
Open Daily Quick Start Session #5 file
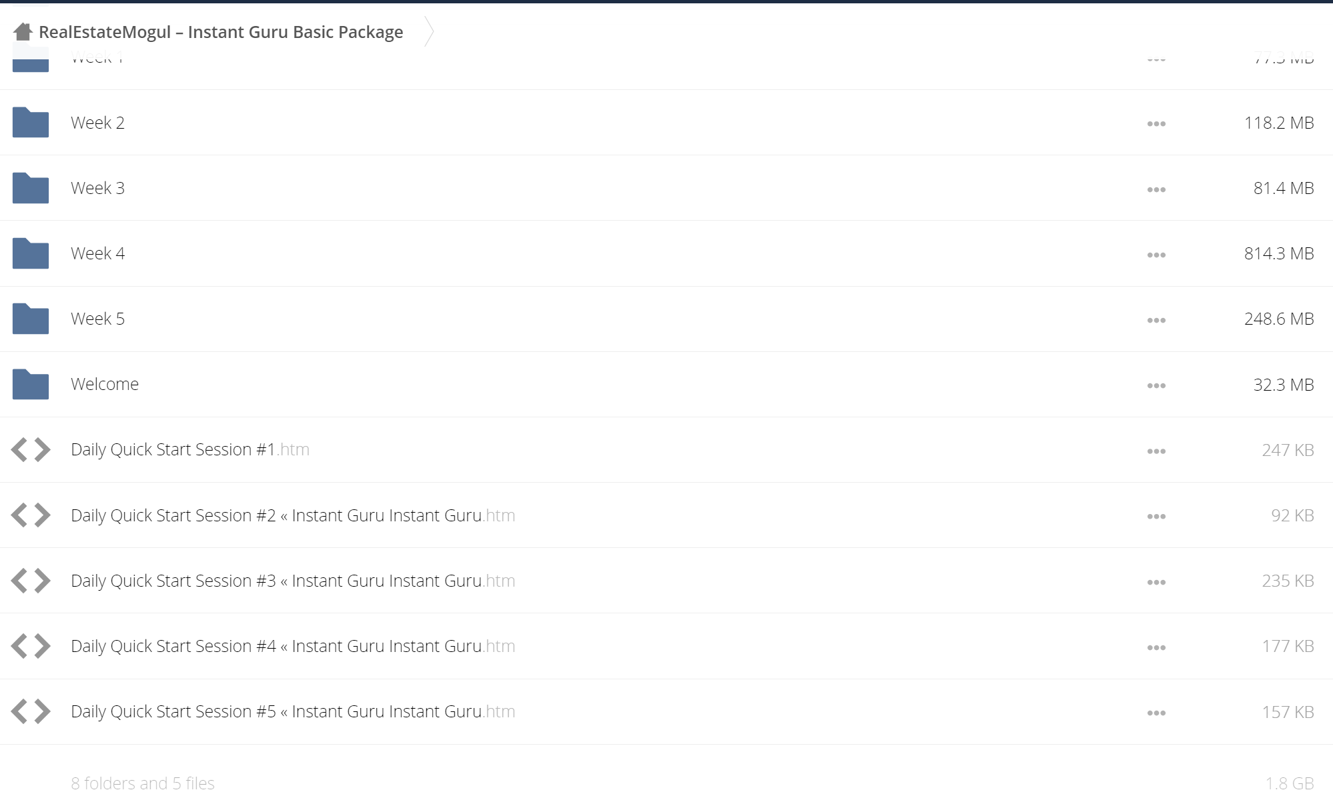click(293, 711)
